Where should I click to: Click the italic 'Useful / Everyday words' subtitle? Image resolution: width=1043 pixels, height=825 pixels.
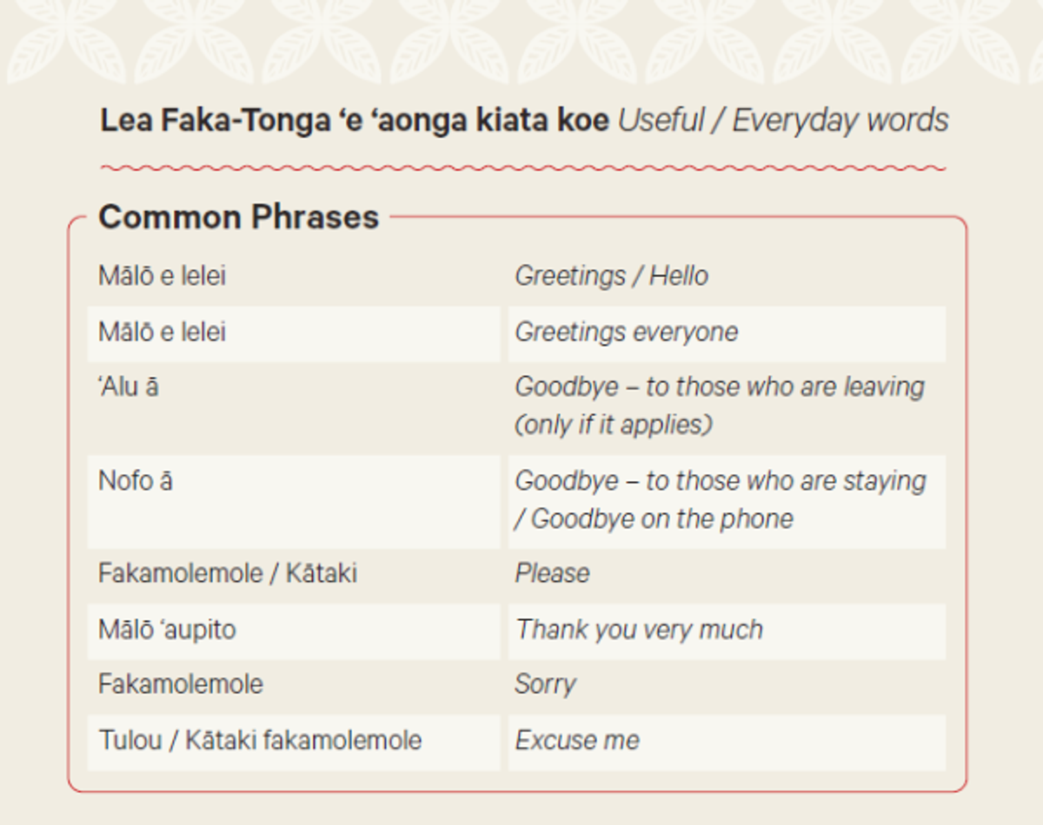point(783,121)
